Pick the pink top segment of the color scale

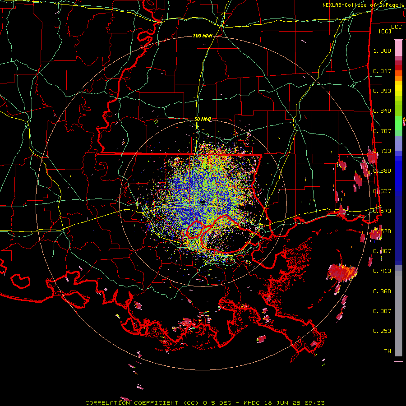pos(398,48)
